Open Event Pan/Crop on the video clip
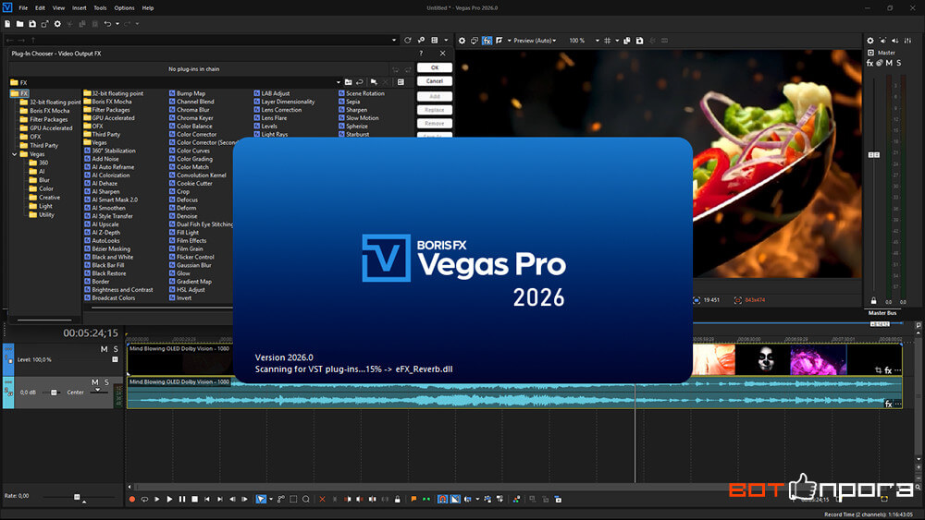Image resolution: width=925 pixels, height=520 pixels. 879,370
